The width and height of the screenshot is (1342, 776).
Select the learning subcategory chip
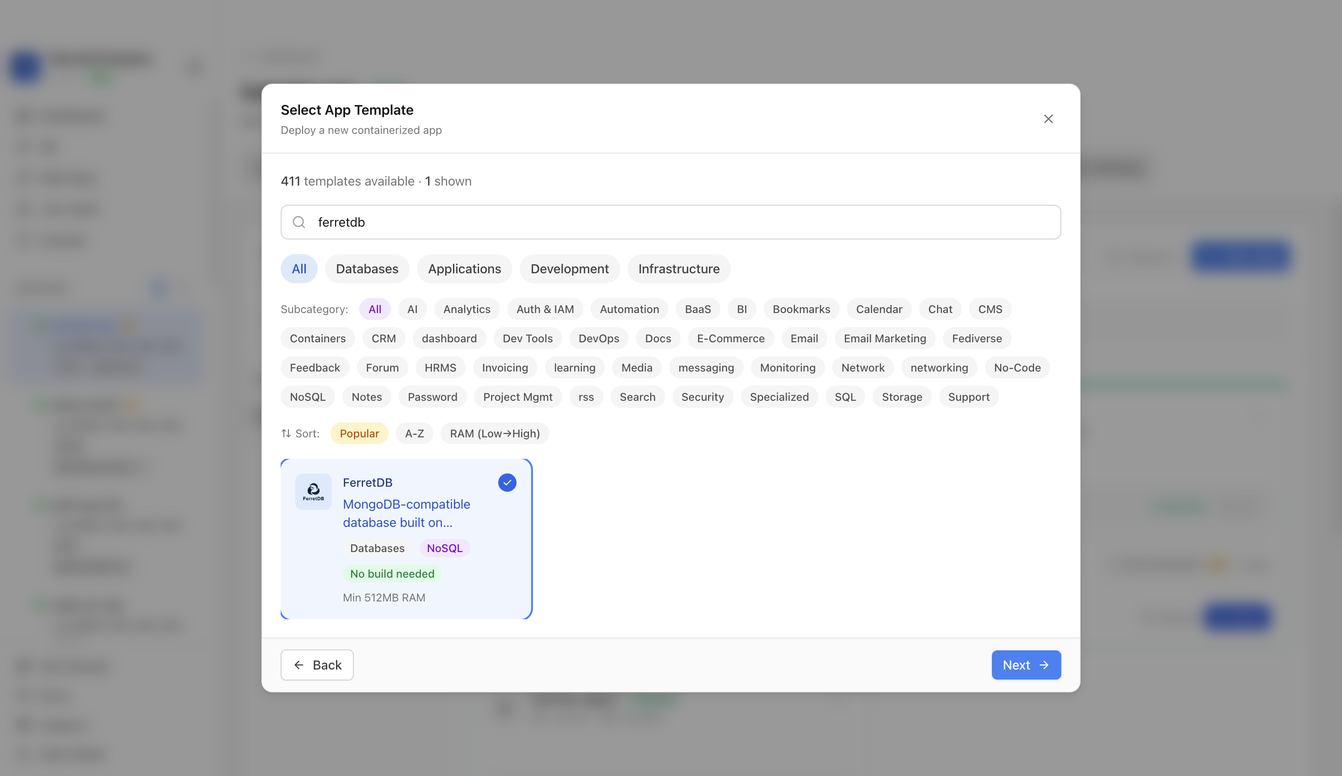575,368
